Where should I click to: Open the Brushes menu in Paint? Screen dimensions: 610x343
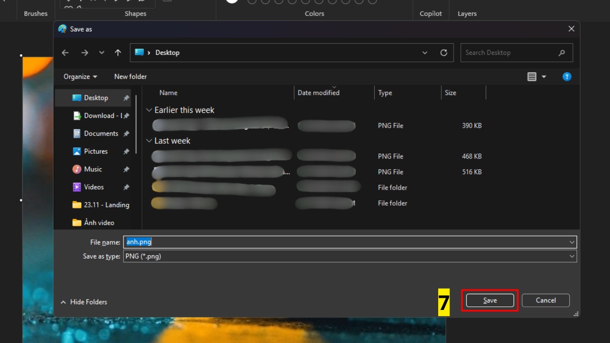click(35, 13)
